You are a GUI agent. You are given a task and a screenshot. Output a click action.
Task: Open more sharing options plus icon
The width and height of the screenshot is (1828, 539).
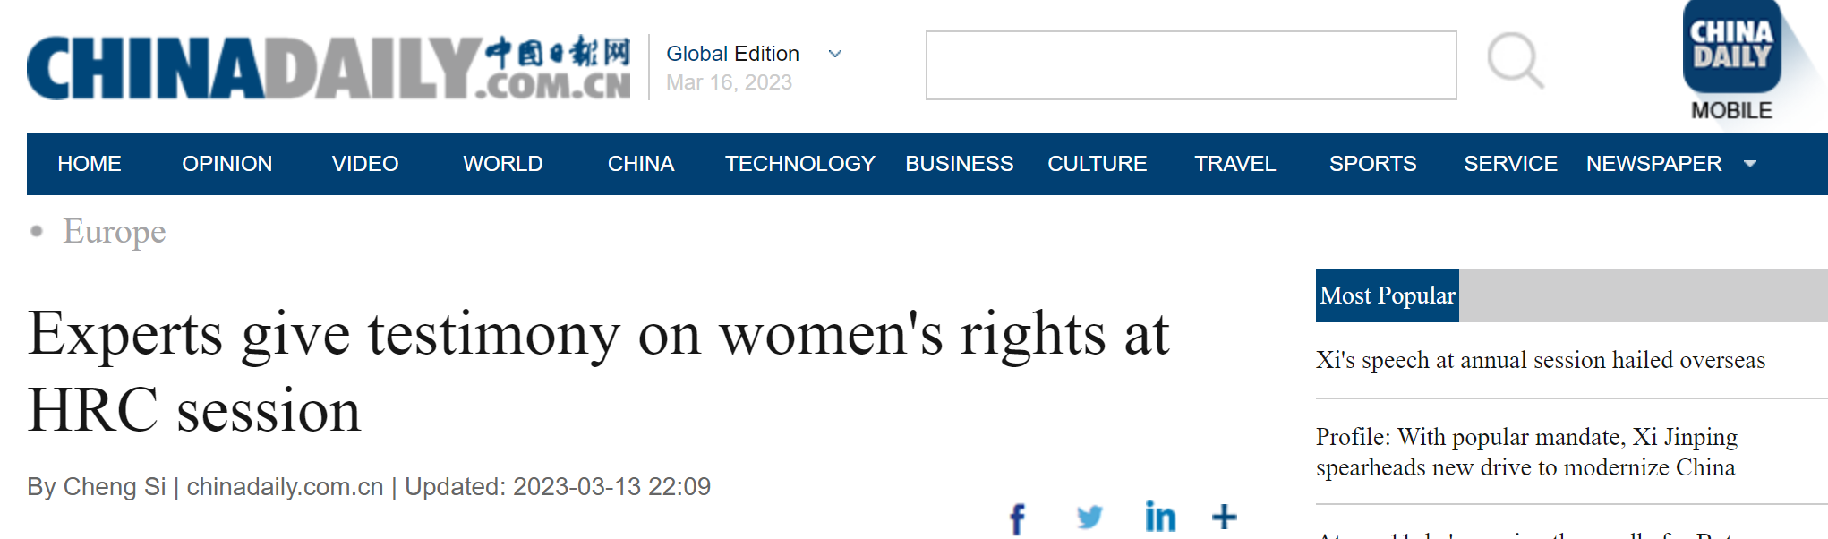click(1225, 517)
